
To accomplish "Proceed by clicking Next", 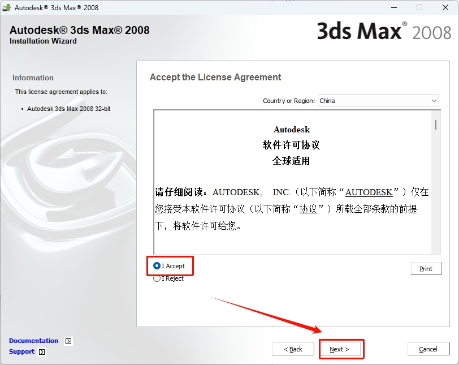I will point(341,349).
